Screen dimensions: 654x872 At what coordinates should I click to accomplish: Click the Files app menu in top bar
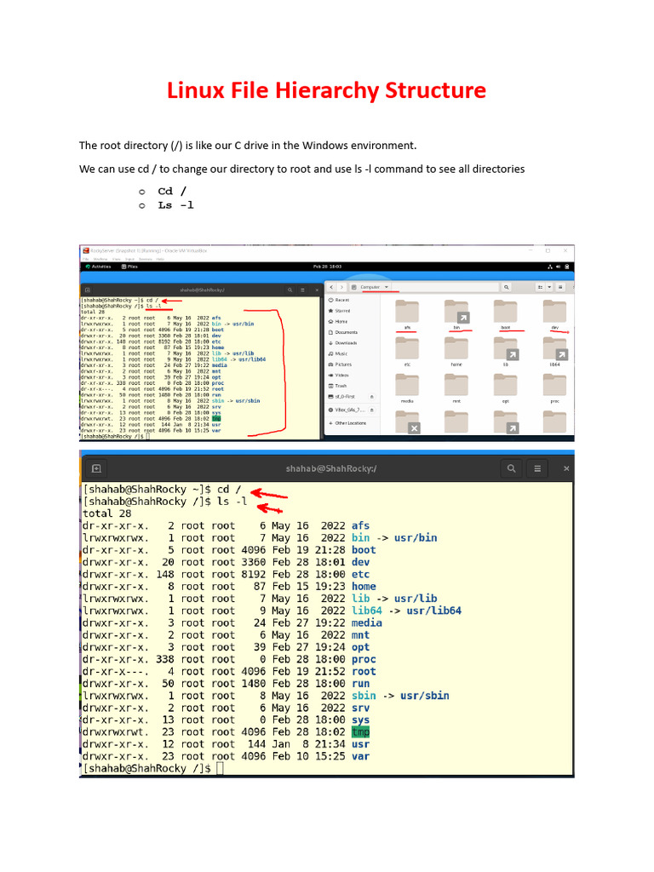129,267
